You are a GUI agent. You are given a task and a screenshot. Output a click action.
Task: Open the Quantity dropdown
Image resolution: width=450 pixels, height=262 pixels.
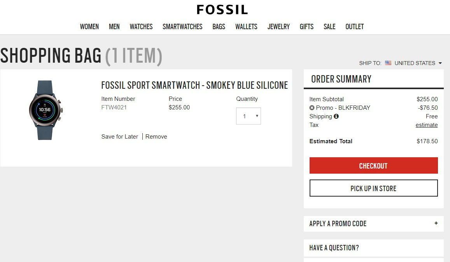248,116
